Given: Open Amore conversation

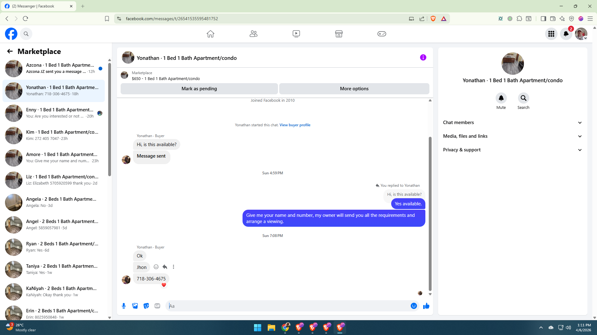Looking at the screenshot, I should click(53, 158).
